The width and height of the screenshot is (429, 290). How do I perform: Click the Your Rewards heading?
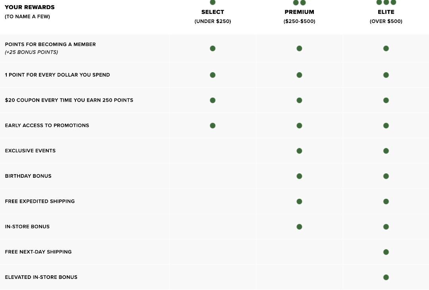pyautogui.click(x=29, y=8)
